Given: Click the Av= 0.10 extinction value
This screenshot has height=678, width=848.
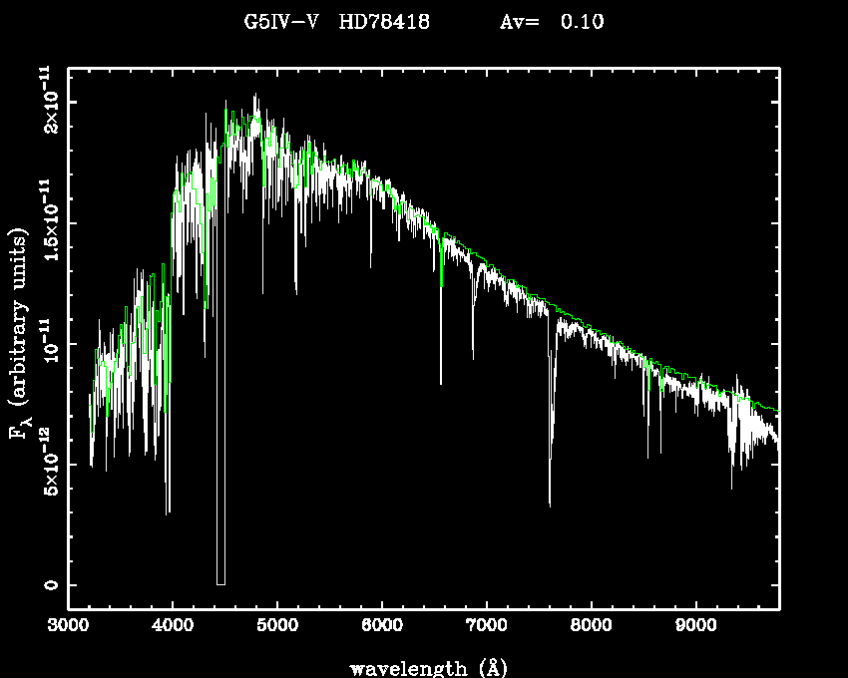Looking at the screenshot, I should 552,22.
